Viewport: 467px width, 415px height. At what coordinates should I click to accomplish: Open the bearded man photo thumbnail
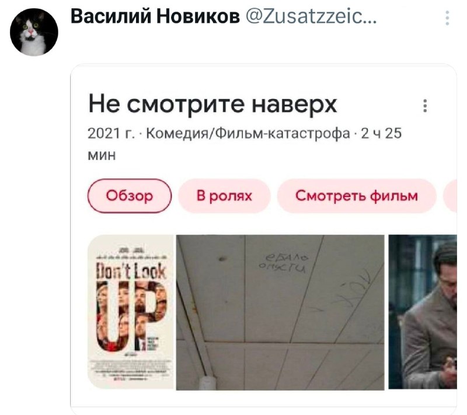pos(423,312)
